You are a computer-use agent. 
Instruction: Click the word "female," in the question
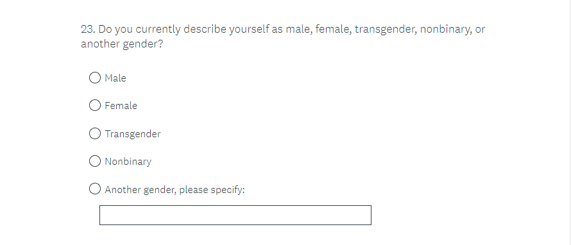coord(334,29)
